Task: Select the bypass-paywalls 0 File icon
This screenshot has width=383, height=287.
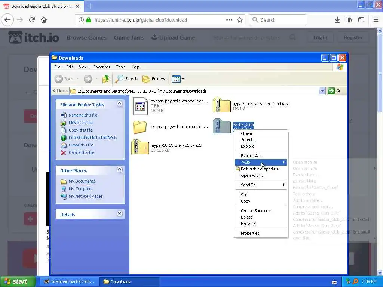Action: pos(140,106)
